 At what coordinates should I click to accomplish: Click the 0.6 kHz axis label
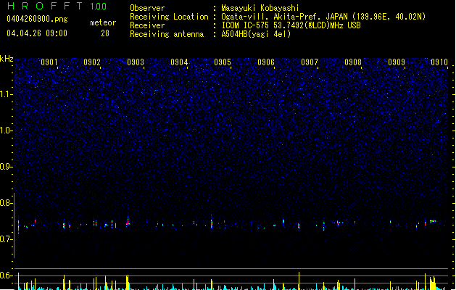[7, 275]
